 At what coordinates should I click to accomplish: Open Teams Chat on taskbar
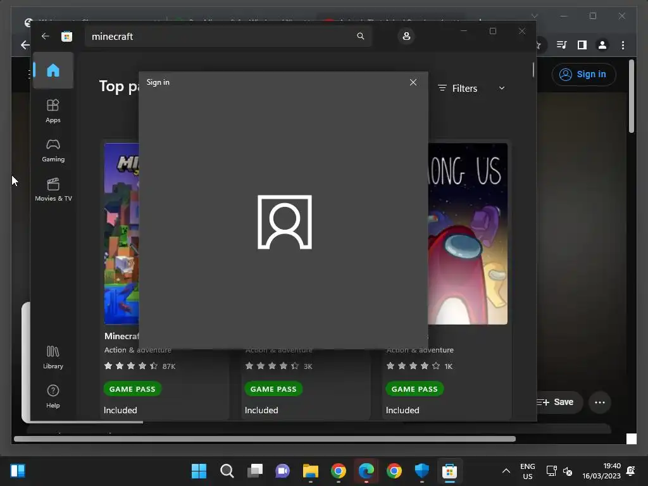coord(283,471)
